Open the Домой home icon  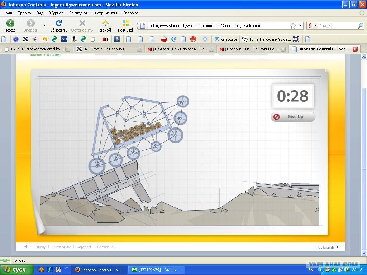pyautogui.click(x=105, y=26)
